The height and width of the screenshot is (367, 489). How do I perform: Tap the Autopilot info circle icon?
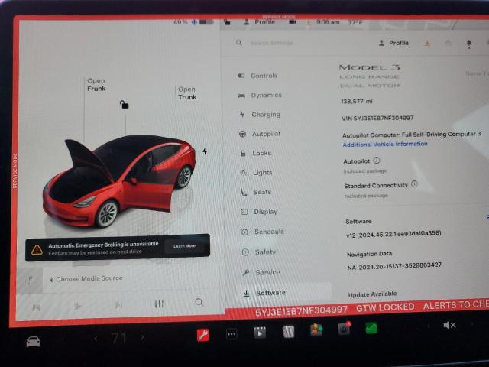pyautogui.click(x=377, y=161)
